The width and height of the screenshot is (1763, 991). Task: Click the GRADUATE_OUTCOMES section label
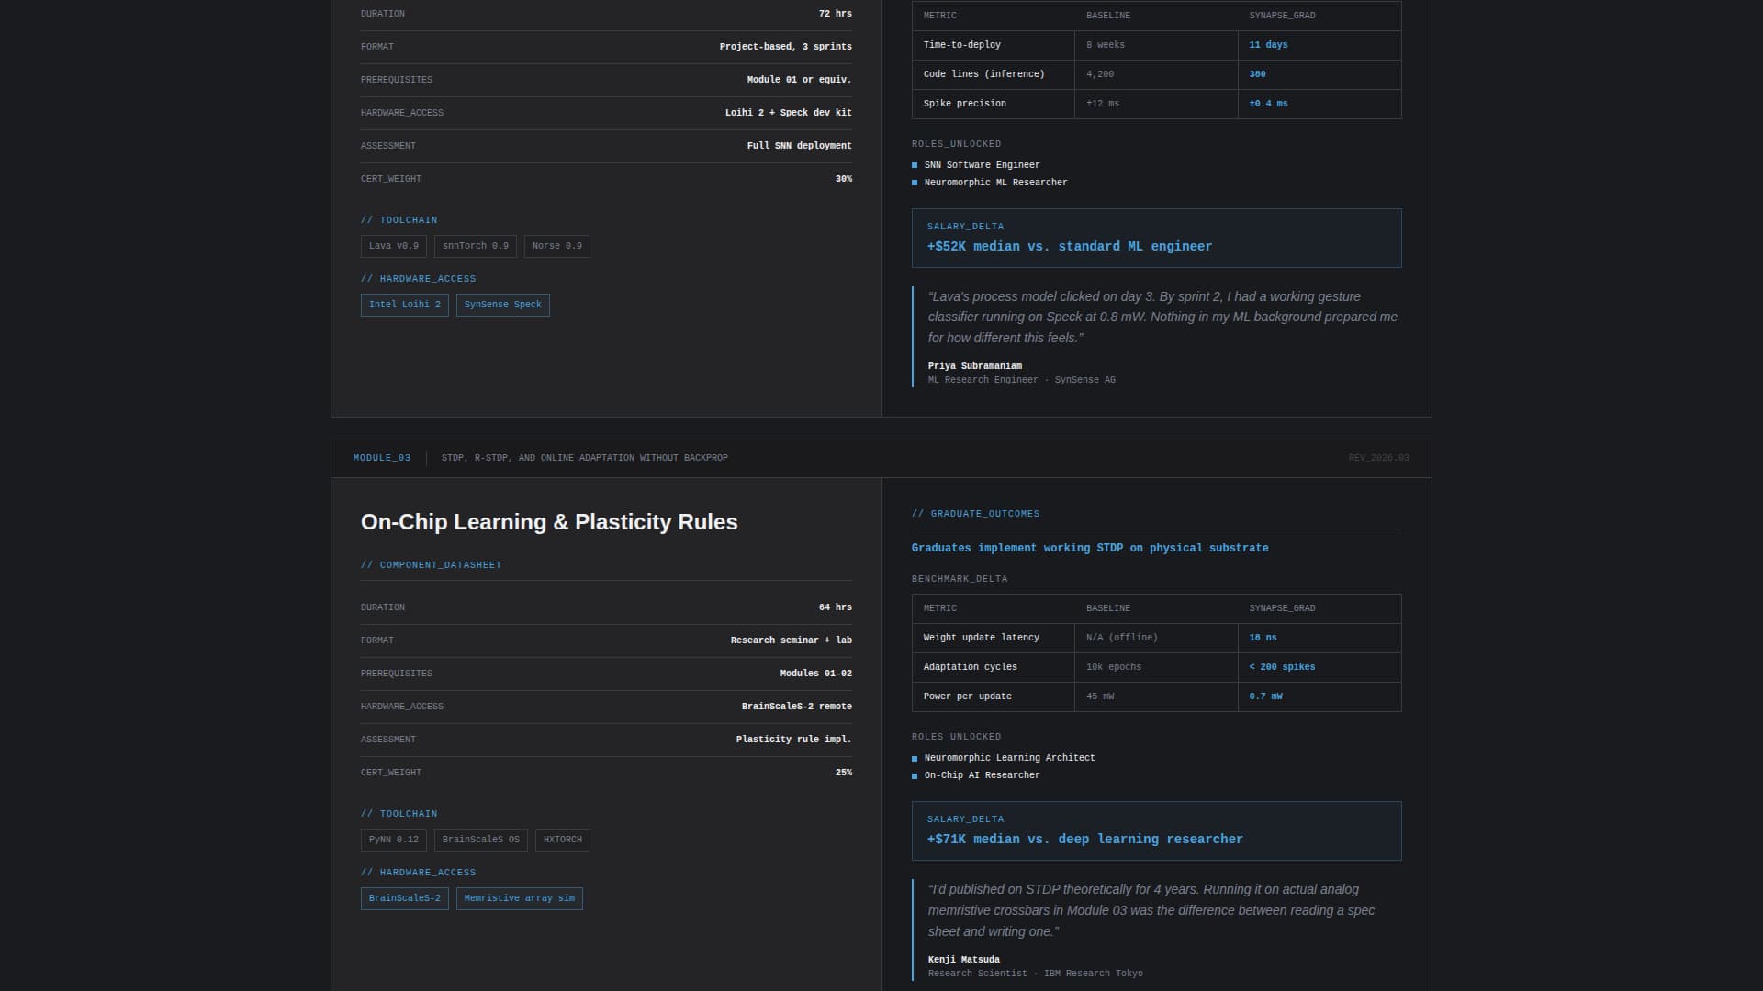tap(976, 514)
